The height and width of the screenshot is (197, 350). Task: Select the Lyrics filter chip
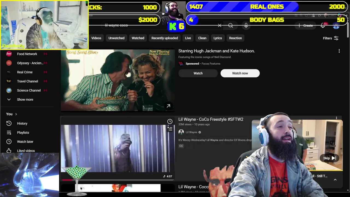[x=218, y=38]
